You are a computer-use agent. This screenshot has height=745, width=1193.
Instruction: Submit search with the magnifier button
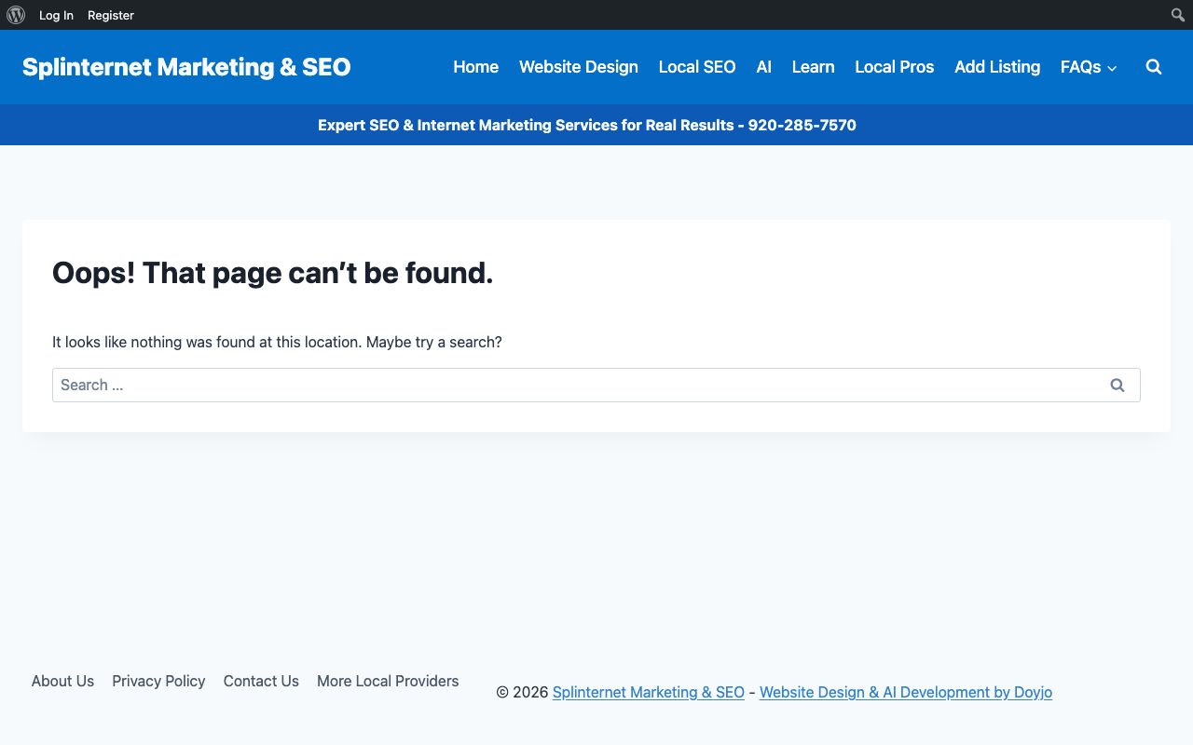1118,385
